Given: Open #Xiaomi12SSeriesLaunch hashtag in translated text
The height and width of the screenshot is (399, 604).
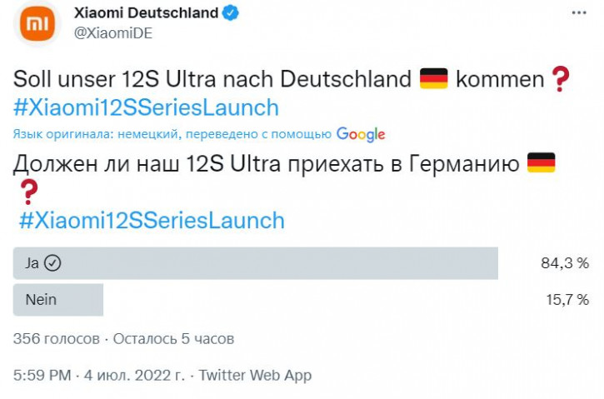Looking at the screenshot, I should click(152, 221).
